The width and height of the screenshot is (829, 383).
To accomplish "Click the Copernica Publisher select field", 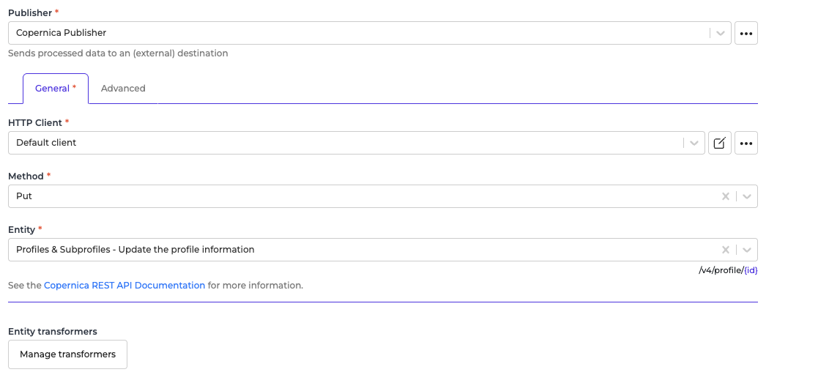I will tap(352, 33).
